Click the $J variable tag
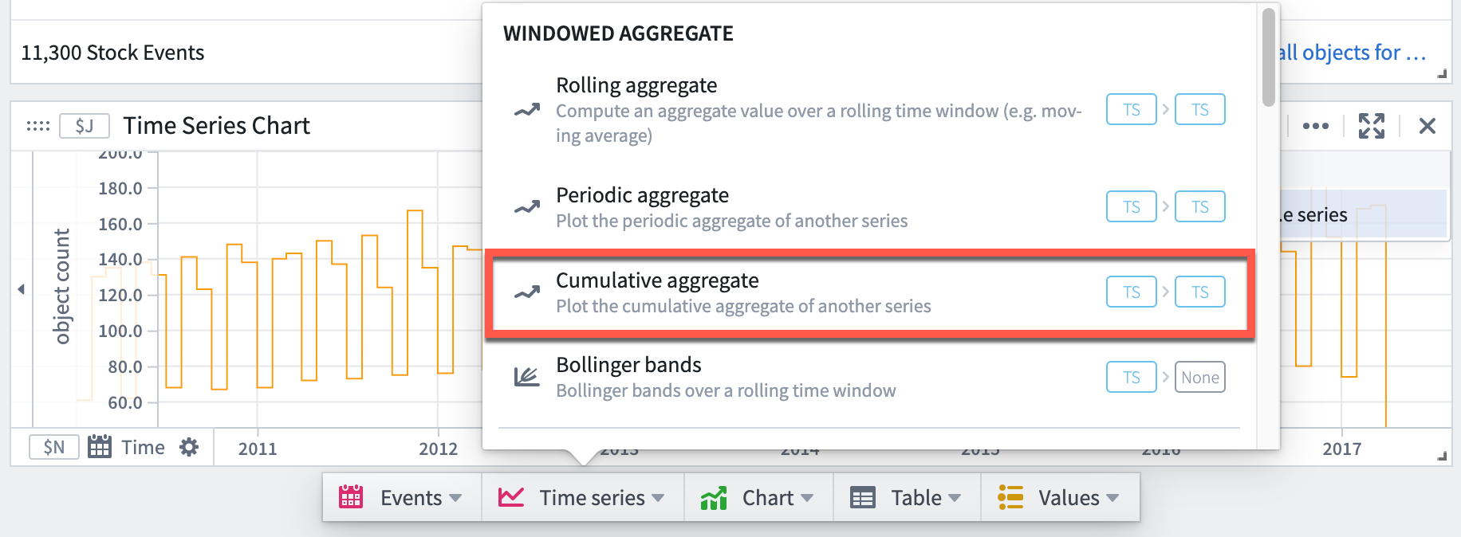1461x537 pixels. [x=85, y=126]
